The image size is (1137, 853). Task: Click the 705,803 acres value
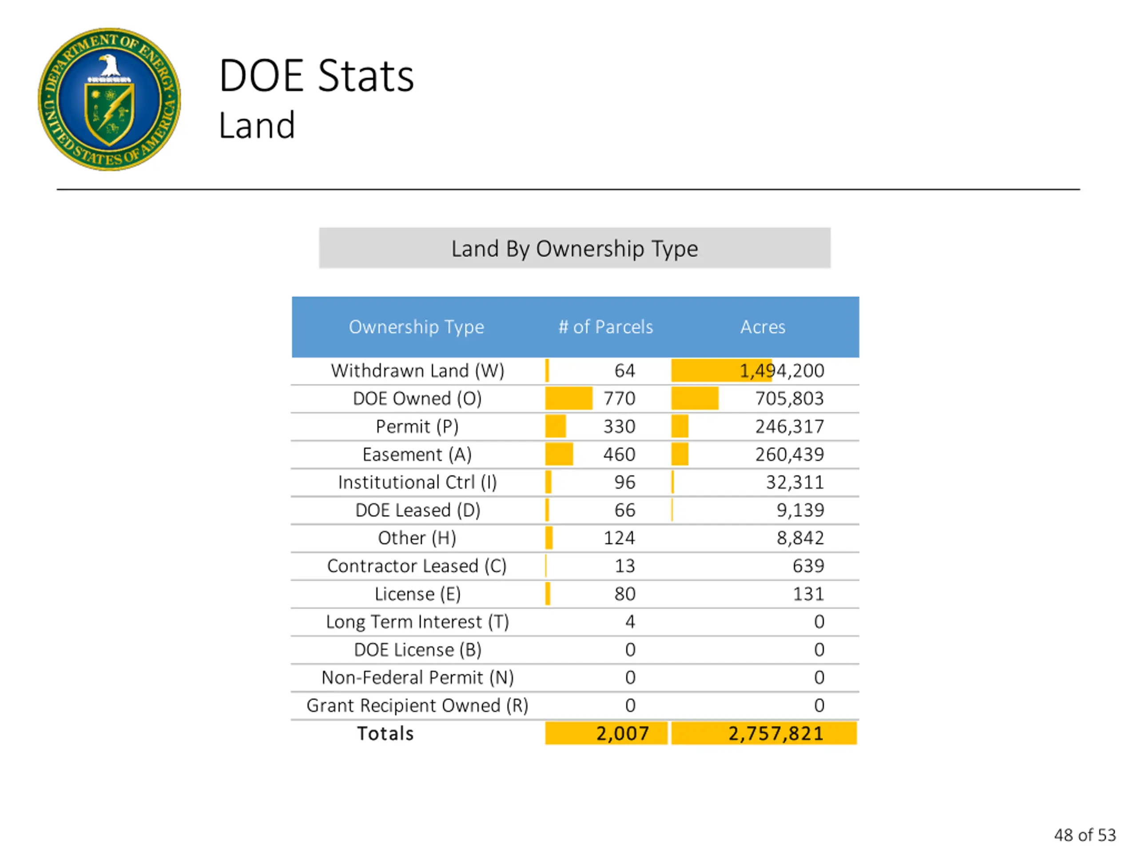tap(789, 399)
